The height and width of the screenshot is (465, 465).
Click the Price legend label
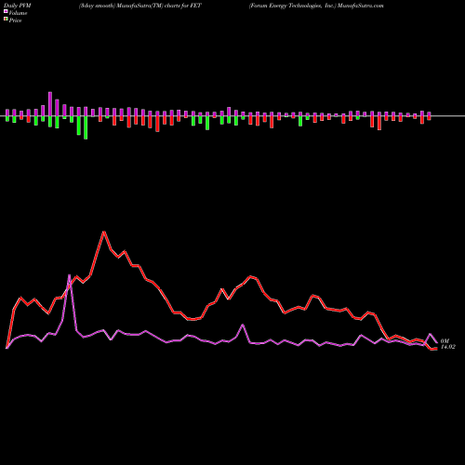(x=15, y=20)
